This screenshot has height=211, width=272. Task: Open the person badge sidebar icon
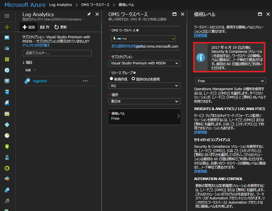click(7, 157)
